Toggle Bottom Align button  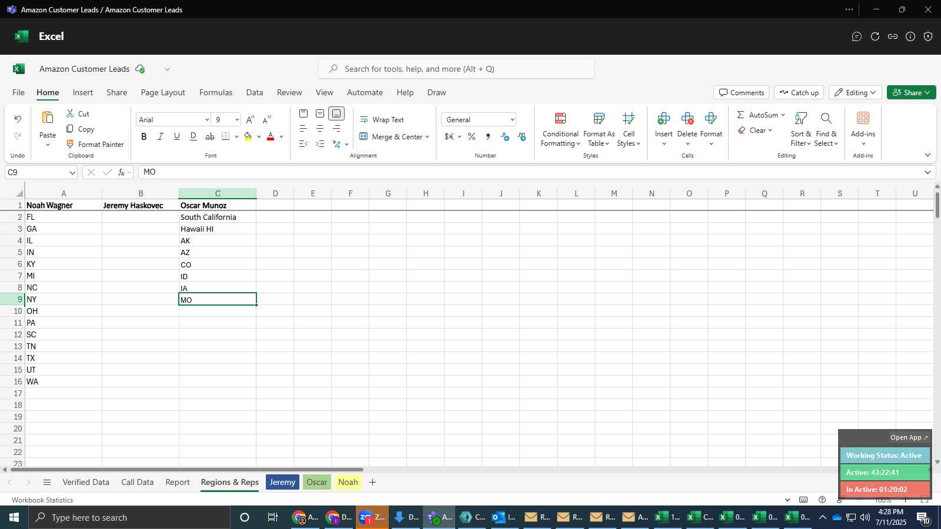click(x=336, y=113)
